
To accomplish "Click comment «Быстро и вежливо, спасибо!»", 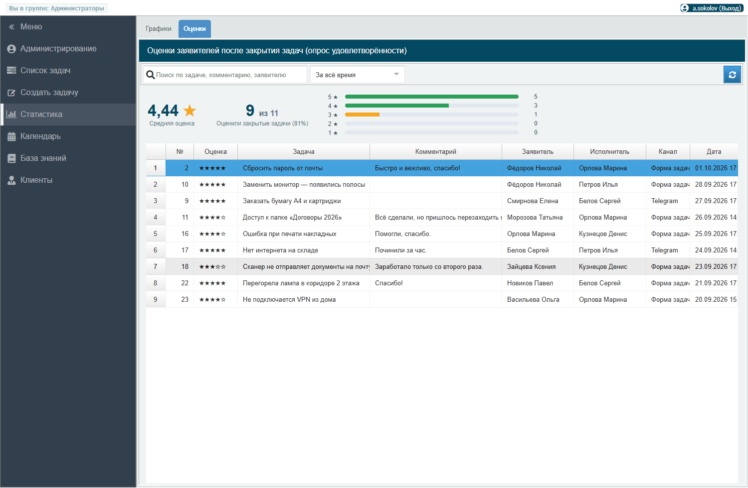I will click(417, 168).
